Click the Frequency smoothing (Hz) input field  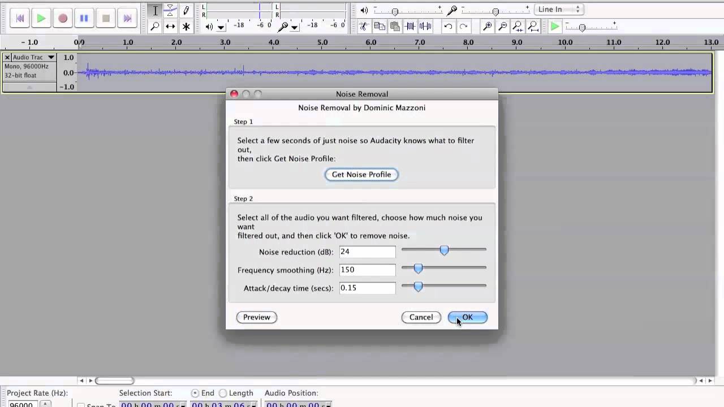click(367, 270)
